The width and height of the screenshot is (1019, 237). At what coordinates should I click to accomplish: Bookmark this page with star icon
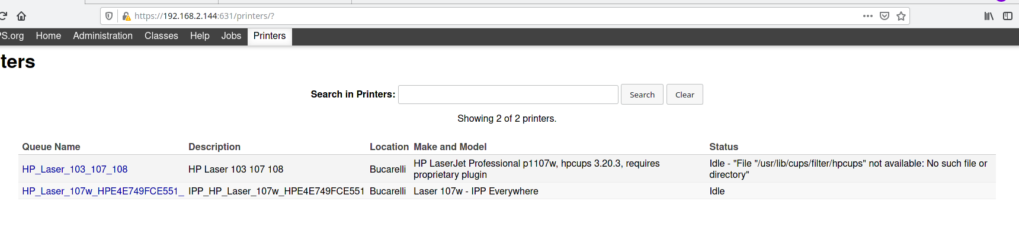coord(901,16)
